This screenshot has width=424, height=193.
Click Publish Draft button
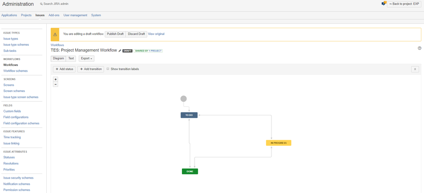point(115,34)
